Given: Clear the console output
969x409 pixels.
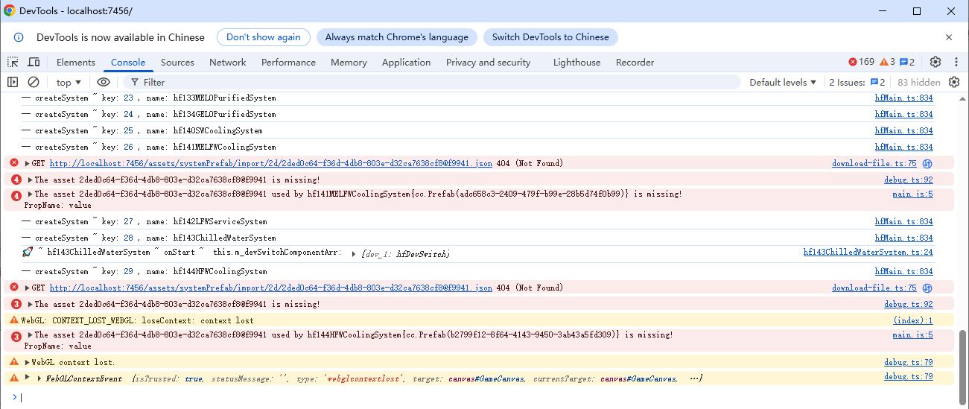Looking at the screenshot, I should point(34,82).
